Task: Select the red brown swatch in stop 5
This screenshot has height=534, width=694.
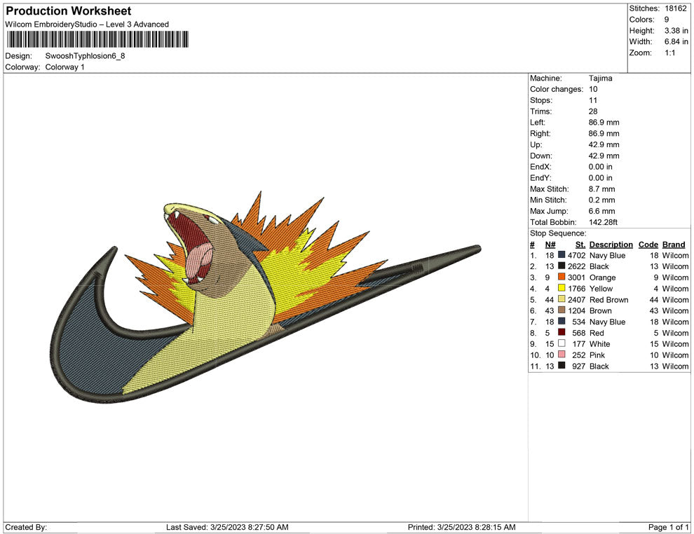Action: [x=562, y=300]
